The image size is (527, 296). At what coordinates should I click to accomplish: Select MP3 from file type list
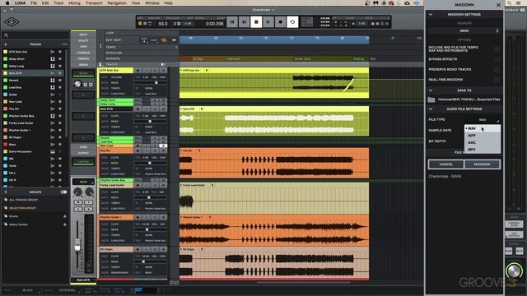(483, 150)
